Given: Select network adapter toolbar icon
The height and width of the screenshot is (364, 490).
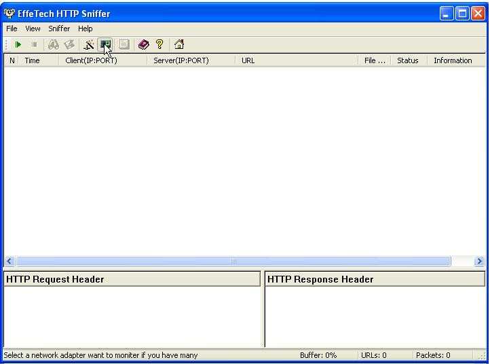Looking at the screenshot, I should 105,45.
